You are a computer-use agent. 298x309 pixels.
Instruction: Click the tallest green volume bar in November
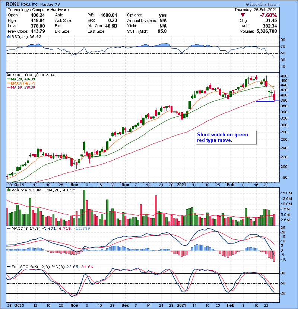pyautogui.click(x=84, y=208)
